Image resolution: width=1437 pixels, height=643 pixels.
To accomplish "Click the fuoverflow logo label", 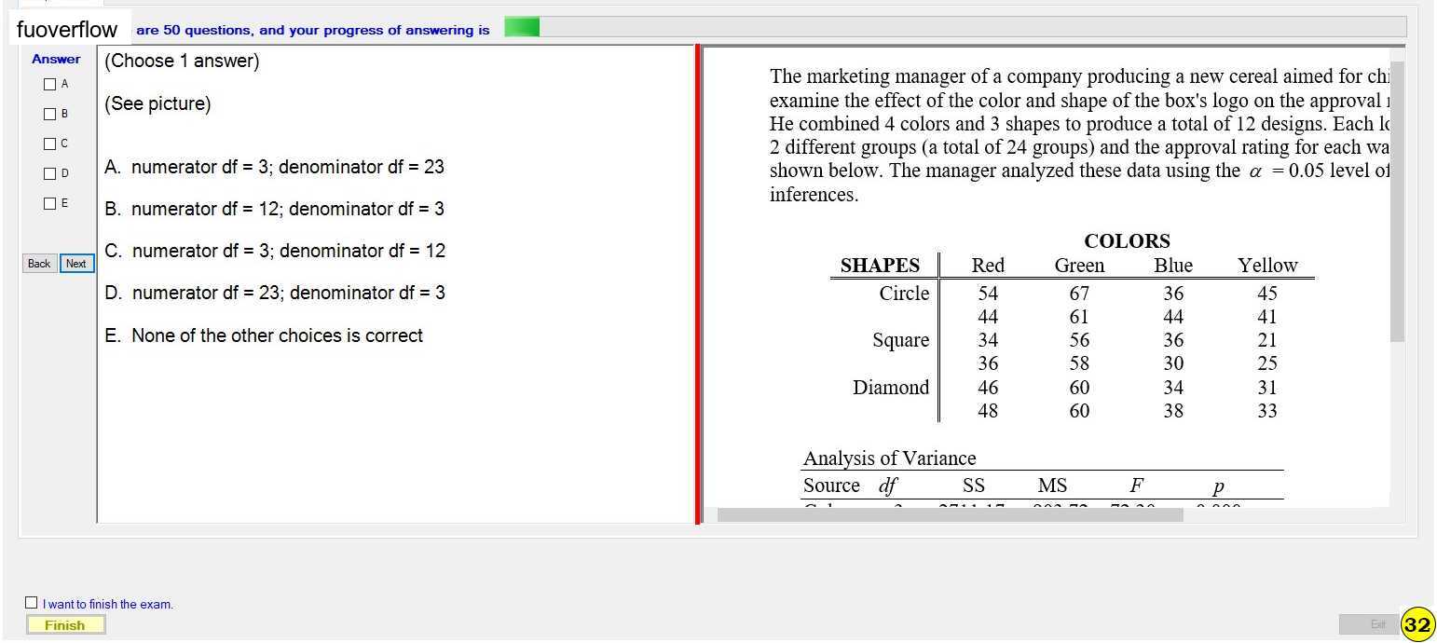I will tap(67, 30).
